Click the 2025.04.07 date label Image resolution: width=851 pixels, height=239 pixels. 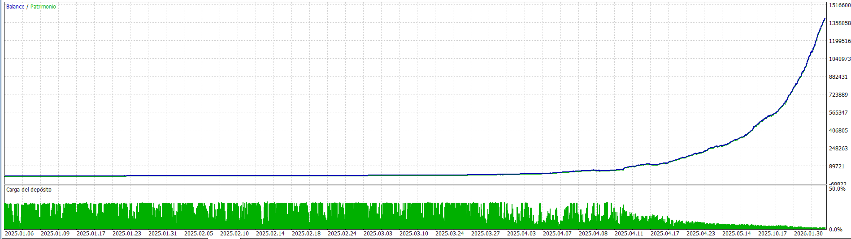[557, 234]
